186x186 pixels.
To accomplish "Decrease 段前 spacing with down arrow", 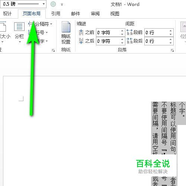I will [x=171, y=35].
